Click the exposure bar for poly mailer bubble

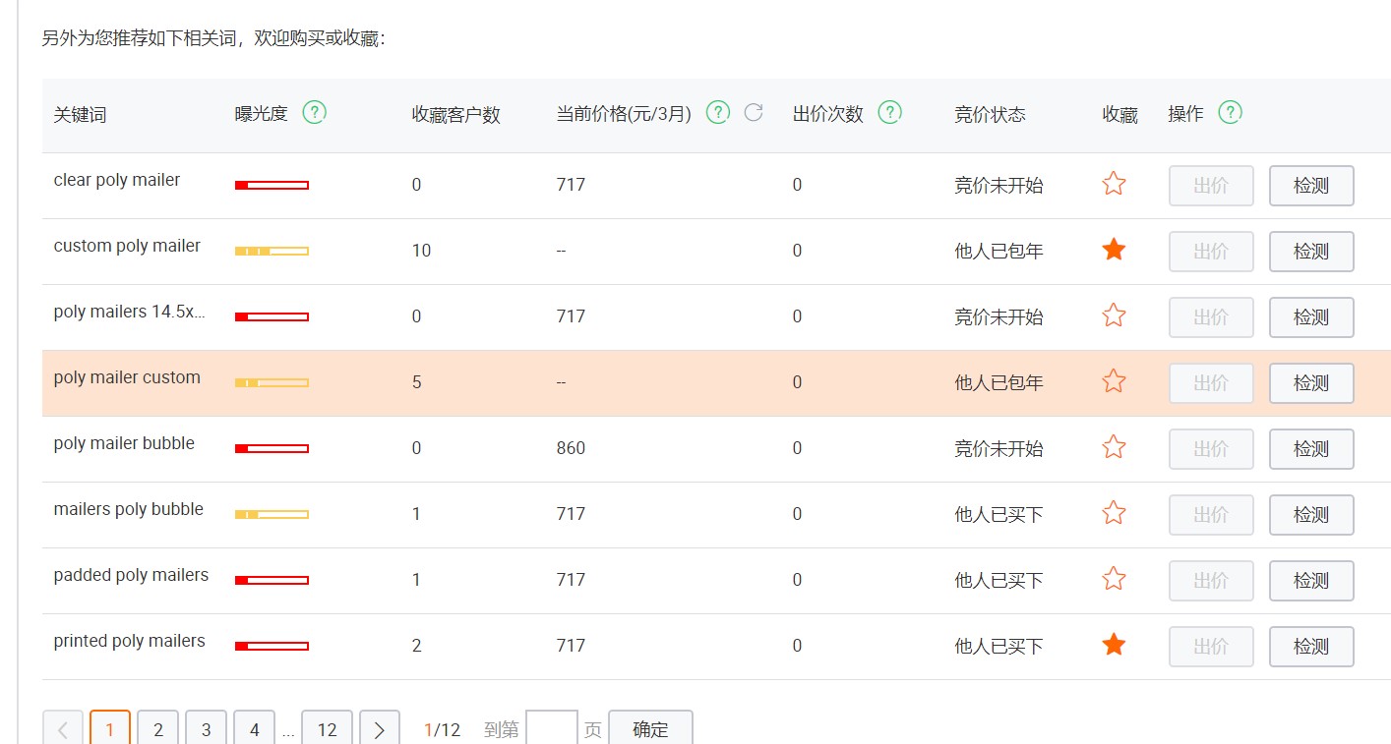pos(272,447)
